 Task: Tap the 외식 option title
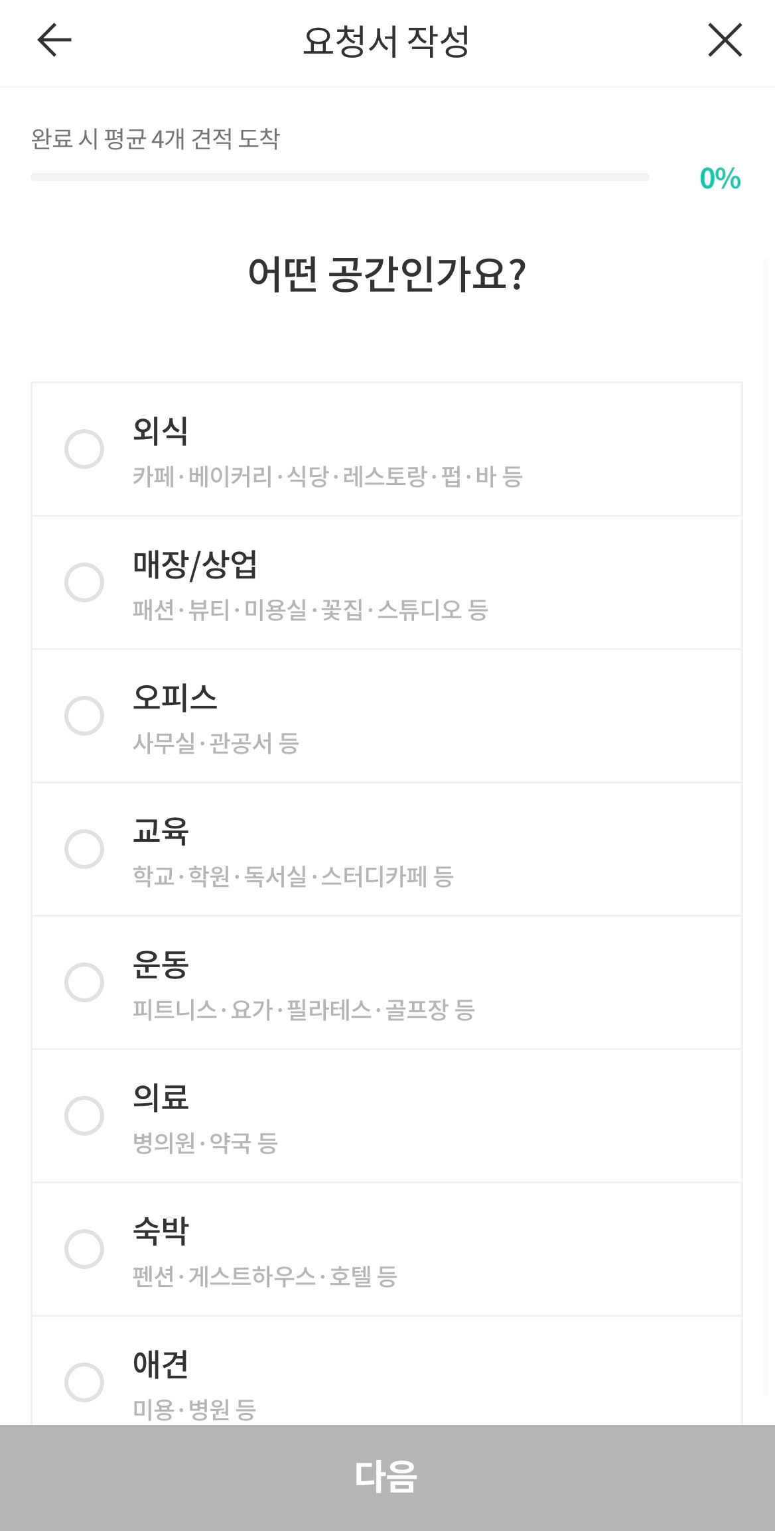pos(161,431)
